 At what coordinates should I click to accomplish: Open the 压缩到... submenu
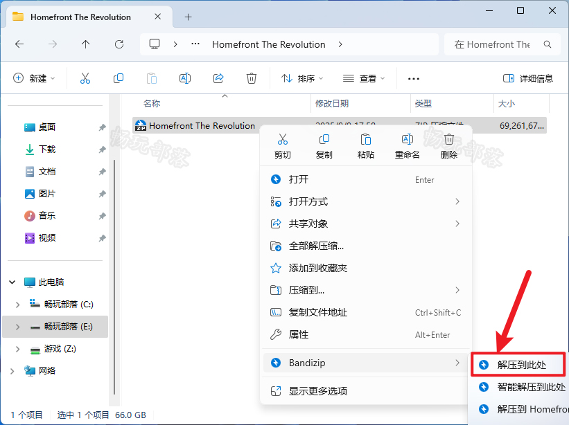click(x=366, y=290)
